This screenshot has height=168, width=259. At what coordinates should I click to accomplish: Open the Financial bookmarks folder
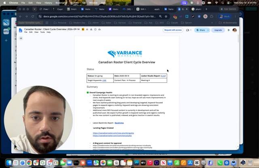point(135,23)
